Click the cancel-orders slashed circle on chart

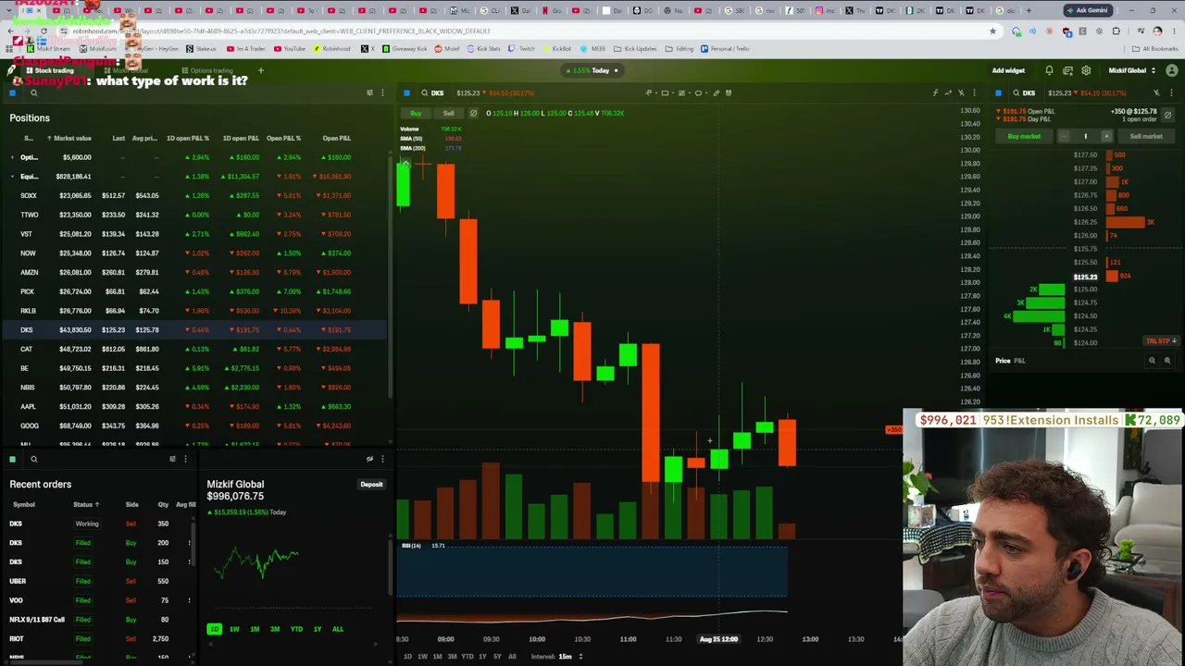(x=473, y=113)
